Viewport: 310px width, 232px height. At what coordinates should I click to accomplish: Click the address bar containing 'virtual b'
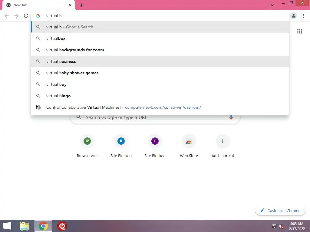click(x=160, y=16)
